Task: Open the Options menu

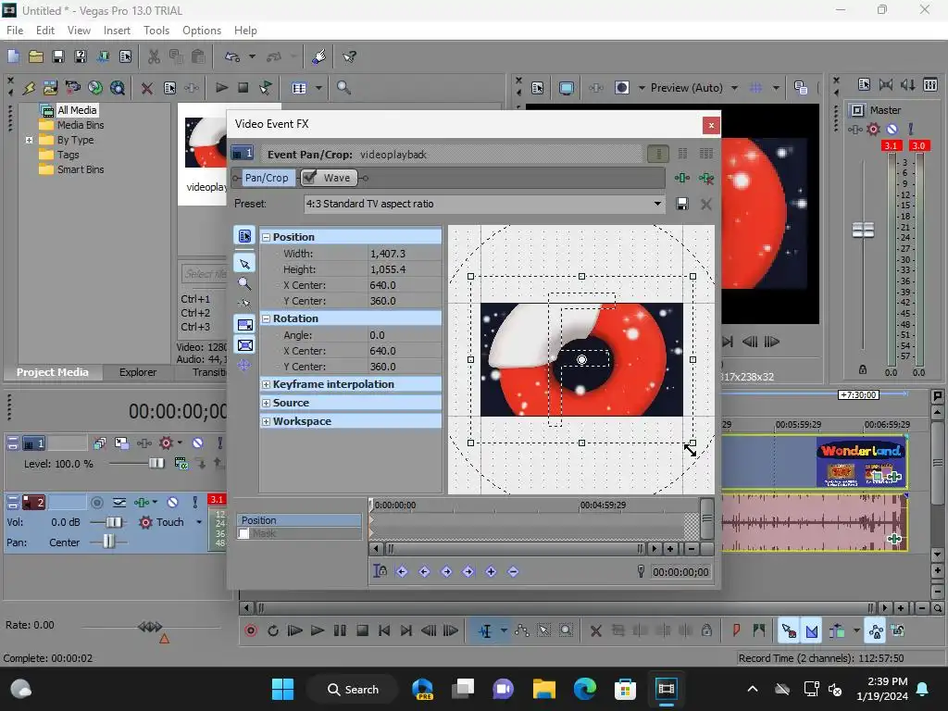Action: [201, 31]
